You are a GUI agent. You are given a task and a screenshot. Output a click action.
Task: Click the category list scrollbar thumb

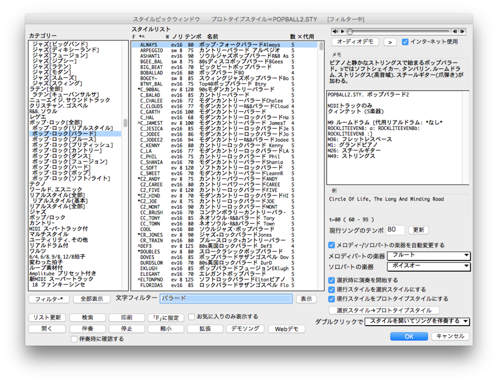125,123
